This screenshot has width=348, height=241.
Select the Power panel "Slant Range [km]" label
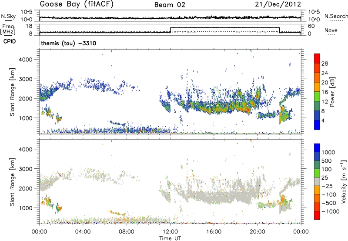12,92
